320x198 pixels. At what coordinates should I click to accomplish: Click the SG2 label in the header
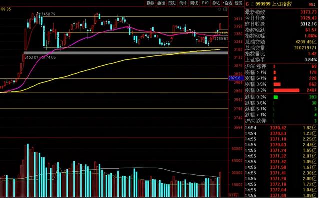point(312,4)
